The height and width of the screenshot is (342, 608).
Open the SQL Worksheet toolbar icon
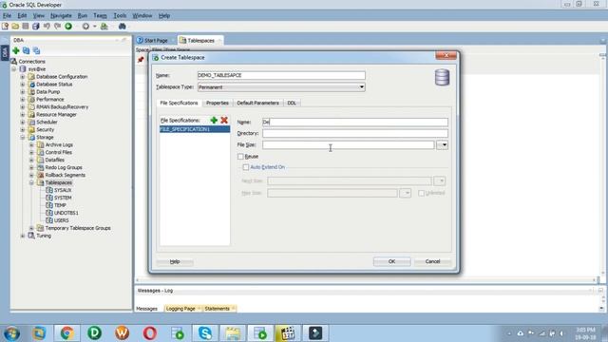(104, 27)
